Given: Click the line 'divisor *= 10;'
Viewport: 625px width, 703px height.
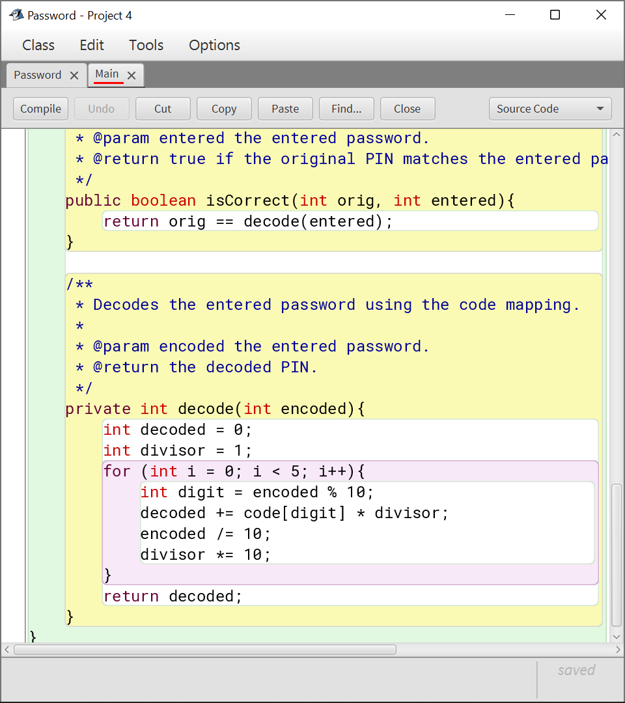Looking at the screenshot, I should (206, 555).
